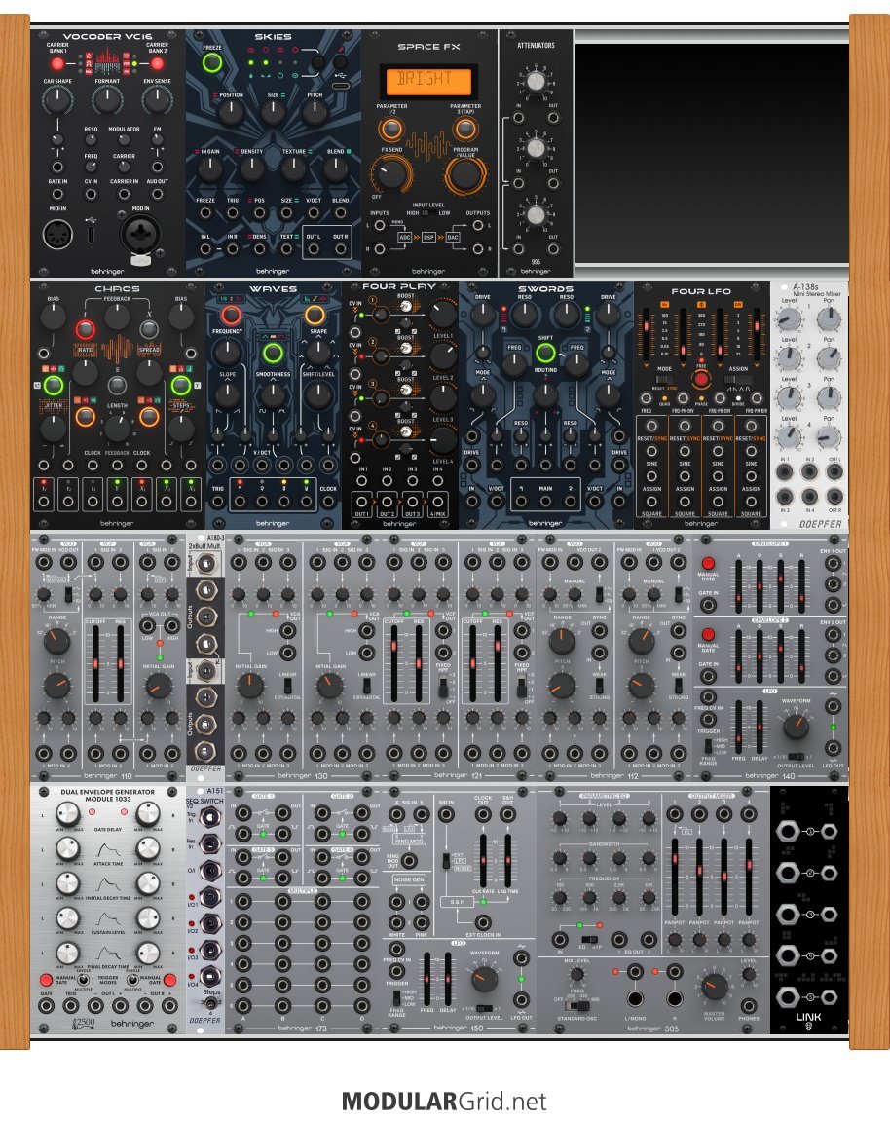Toggle the green FREEZE button on Skies
890x1122 pixels.
click(211, 63)
